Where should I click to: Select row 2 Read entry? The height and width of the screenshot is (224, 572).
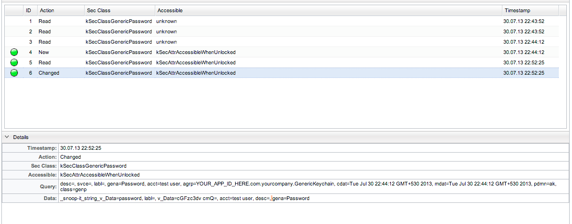(45, 31)
